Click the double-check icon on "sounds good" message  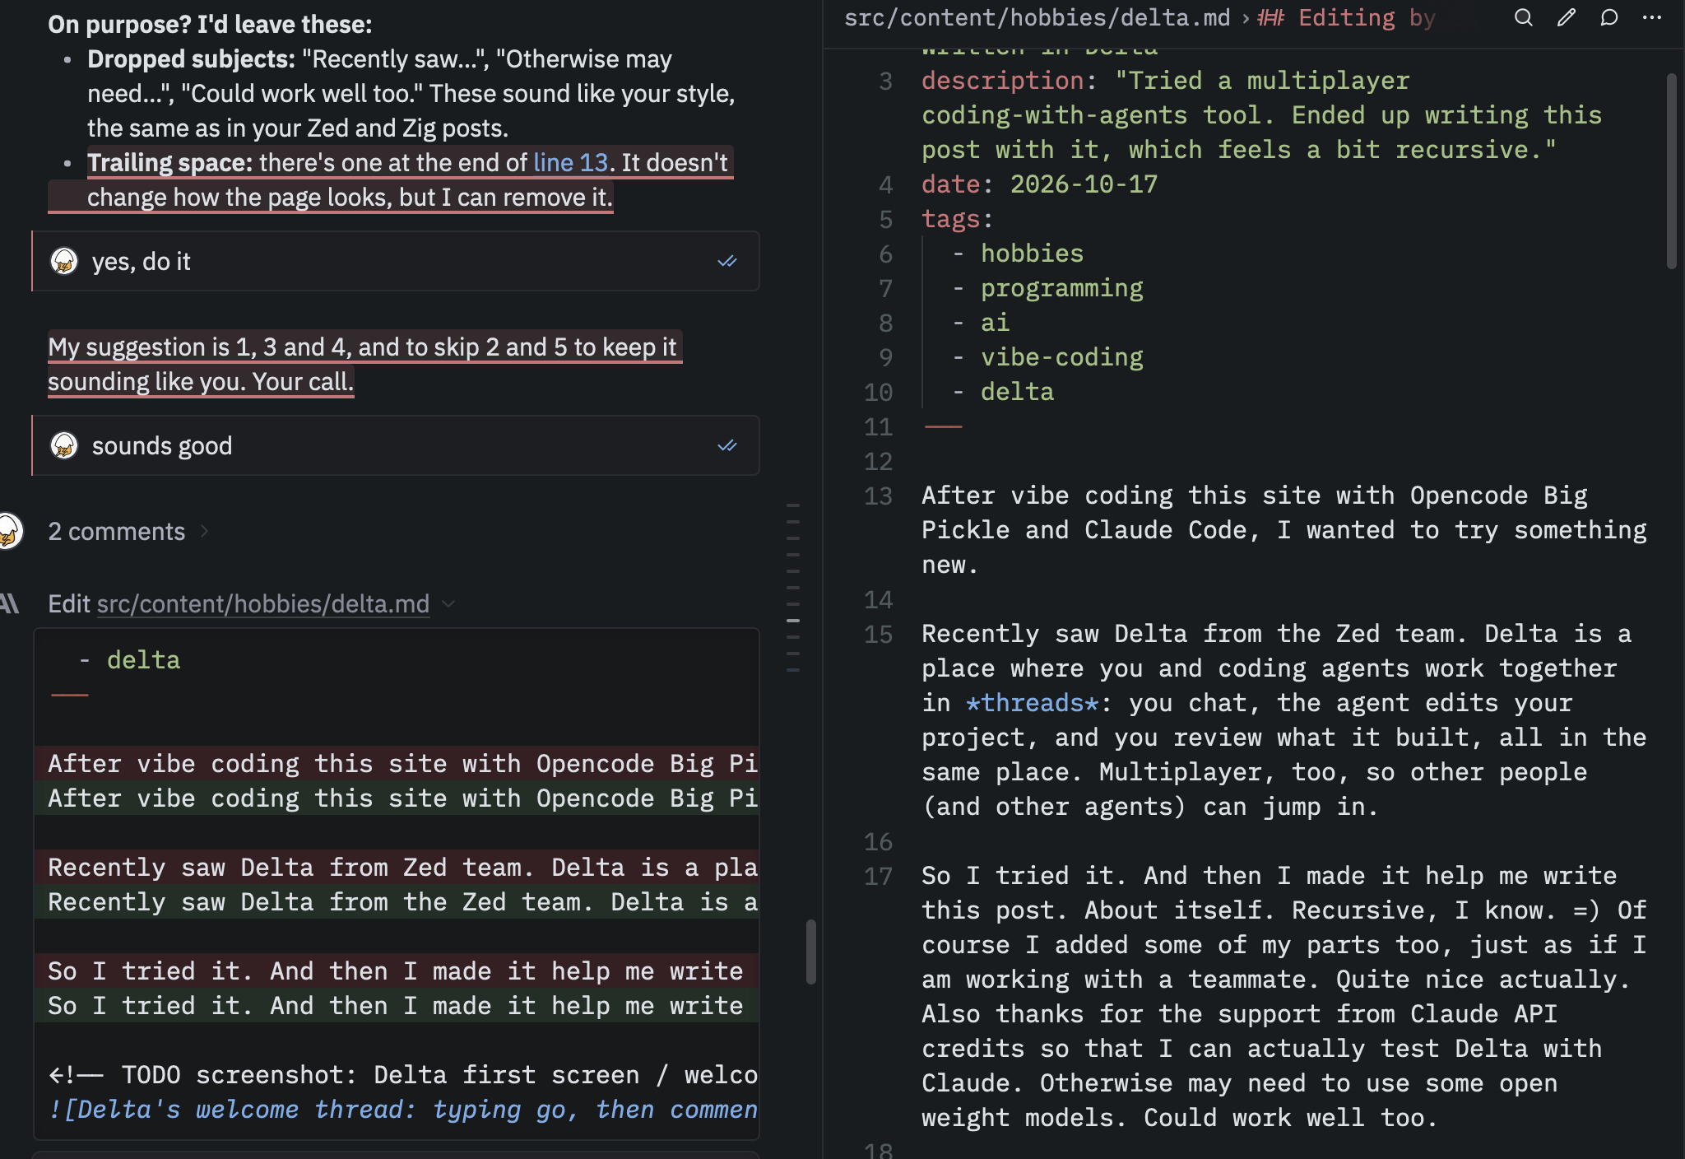click(727, 446)
